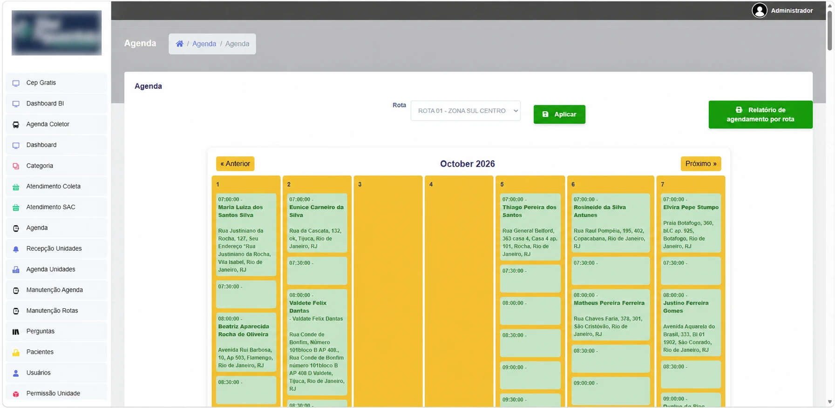Click the Administrador avatar icon
This screenshot has width=835, height=408.
[x=759, y=10]
